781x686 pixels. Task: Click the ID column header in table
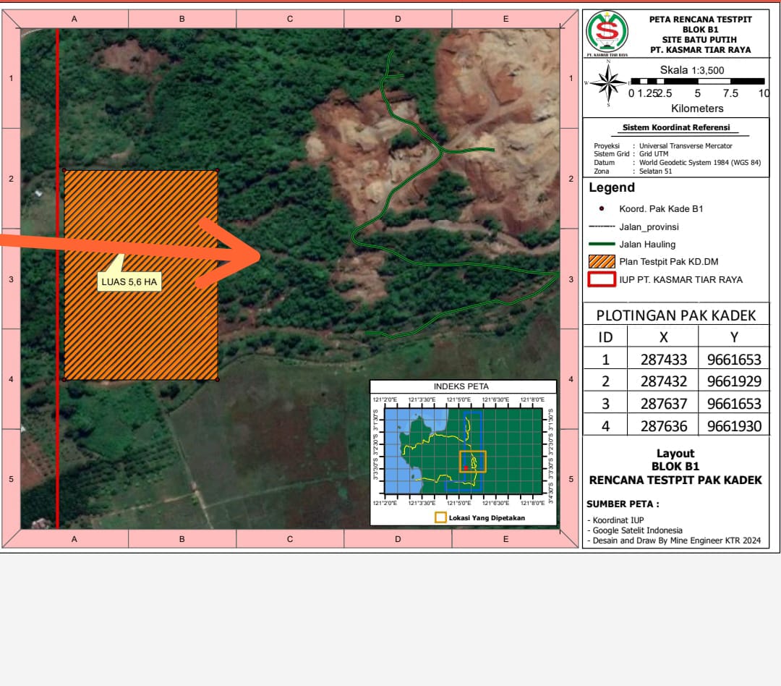tap(605, 336)
